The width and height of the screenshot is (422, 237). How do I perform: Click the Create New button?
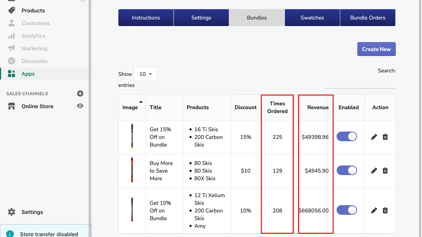click(x=376, y=49)
